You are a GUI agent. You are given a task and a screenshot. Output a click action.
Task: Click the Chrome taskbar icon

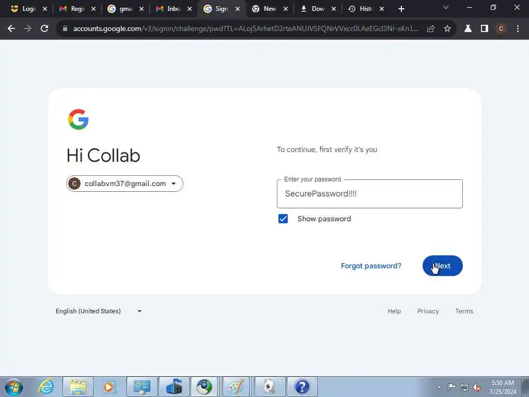click(205, 387)
